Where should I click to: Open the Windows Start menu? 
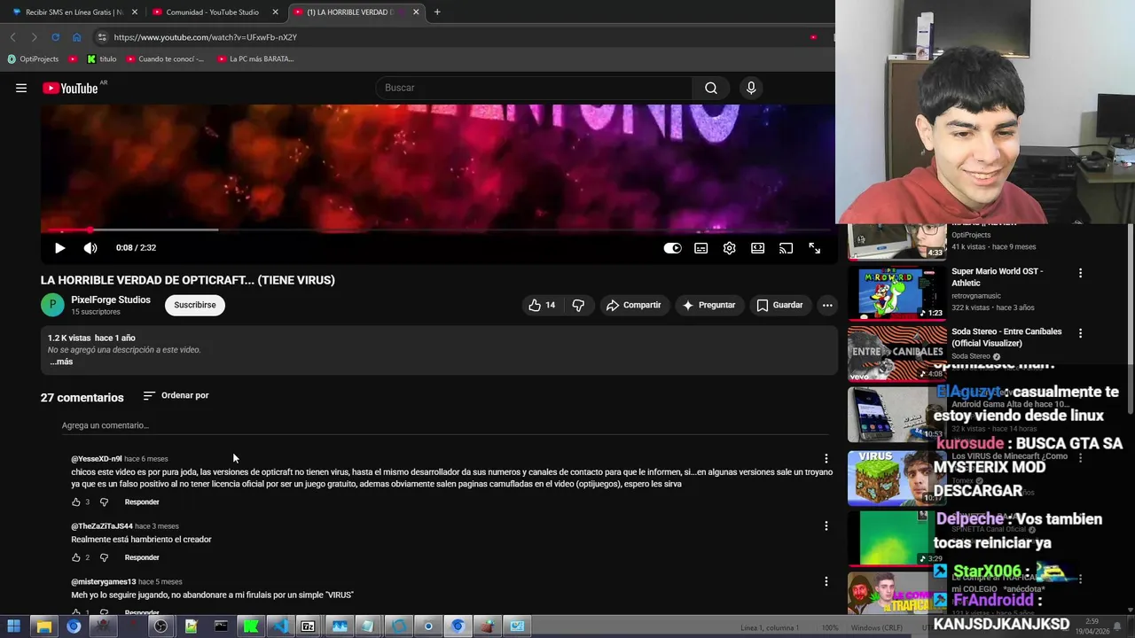pyautogui.click(x=13, y=626)
